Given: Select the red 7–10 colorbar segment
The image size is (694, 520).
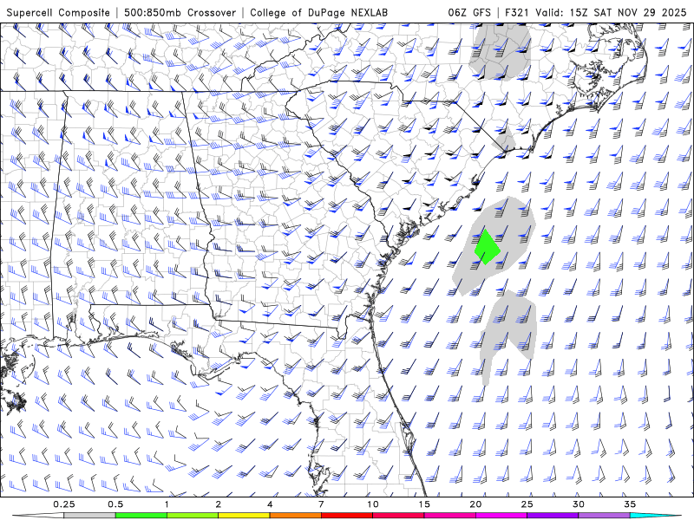Looking at the screenshot, I should point(346,516).
